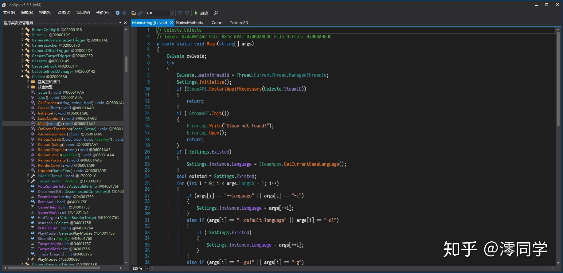Open the 调试(D) menu
Viewport: 563px width, 273px height.
tap(64, 13)
